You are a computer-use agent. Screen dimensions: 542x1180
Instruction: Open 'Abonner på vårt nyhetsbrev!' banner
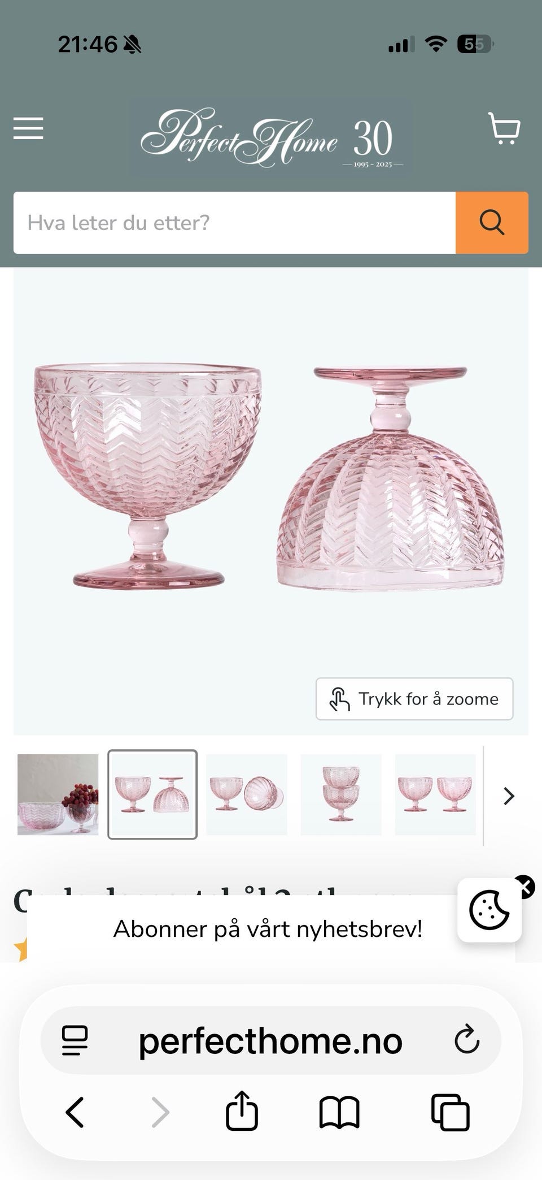tap(268, 929)
